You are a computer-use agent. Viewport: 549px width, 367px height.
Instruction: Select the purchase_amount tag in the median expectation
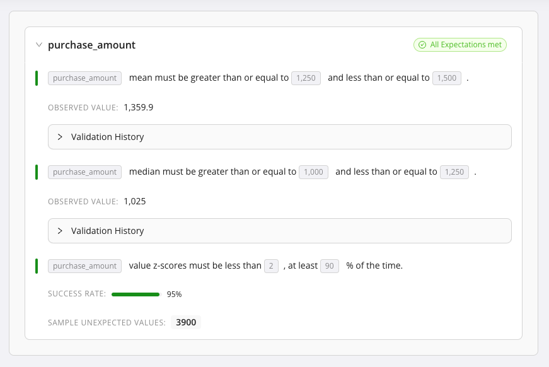pos(85,172)
